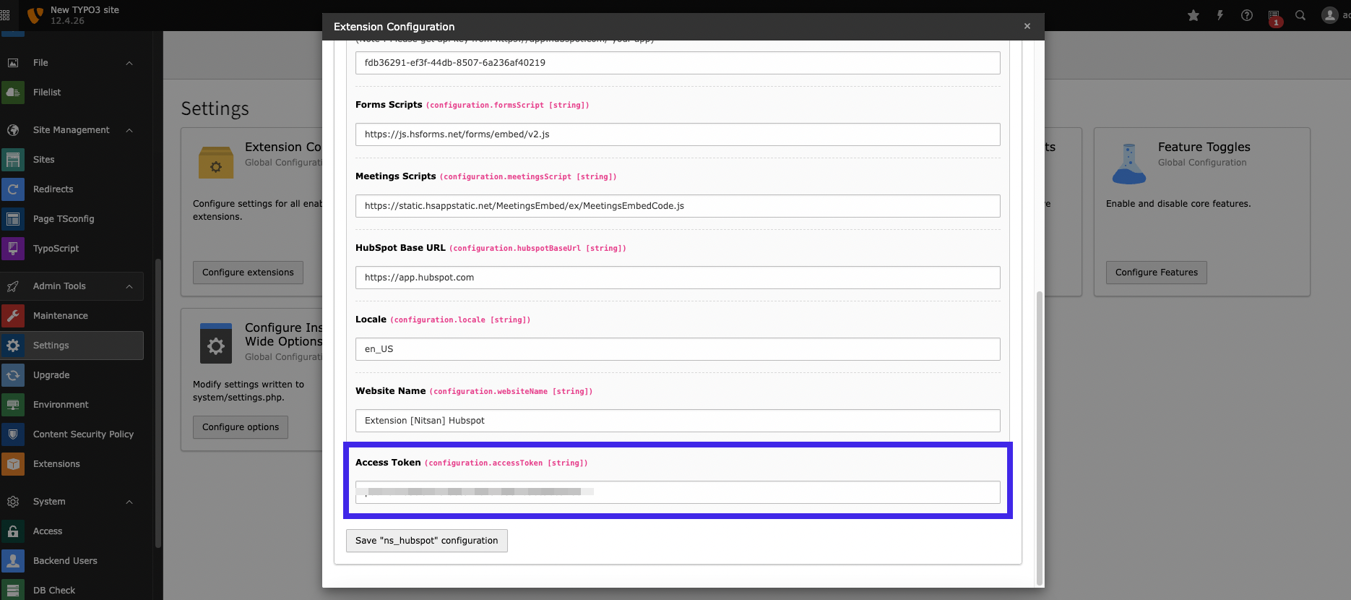Collapse the Site Management group
1351x600 pixels.
coord(129,130)
